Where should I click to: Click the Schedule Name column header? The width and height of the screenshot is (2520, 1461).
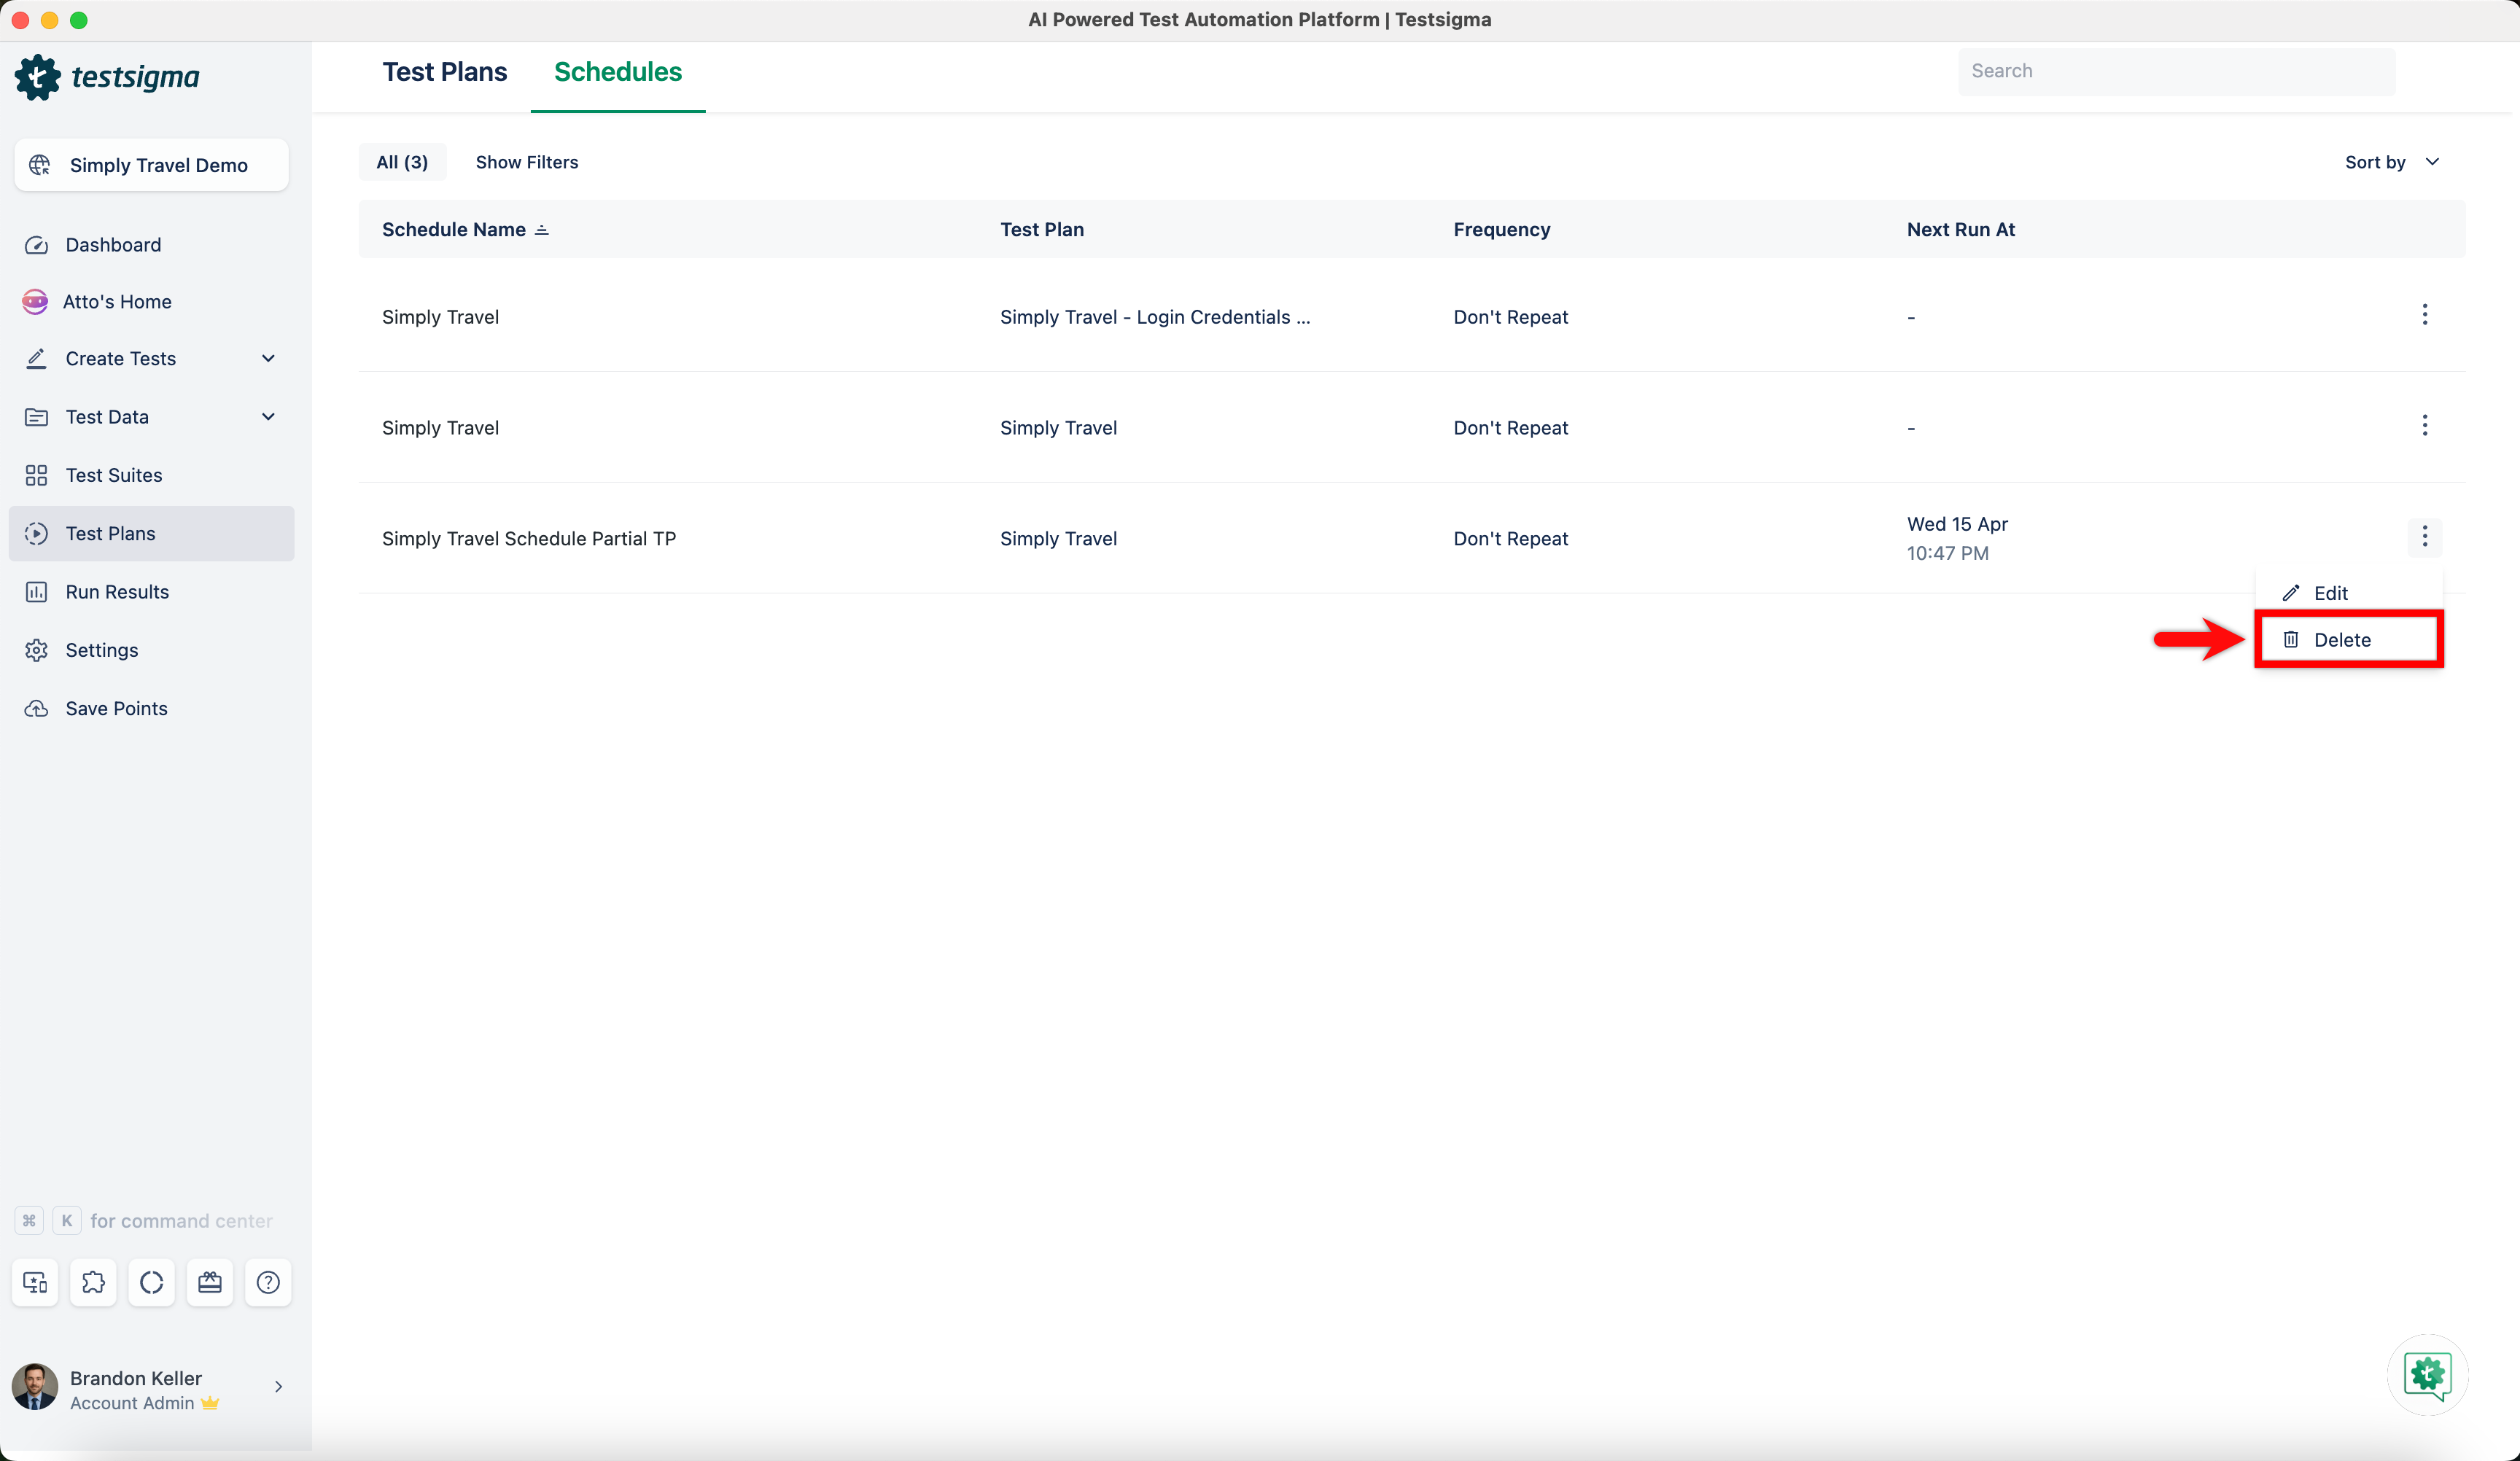(x=454, y=230)
